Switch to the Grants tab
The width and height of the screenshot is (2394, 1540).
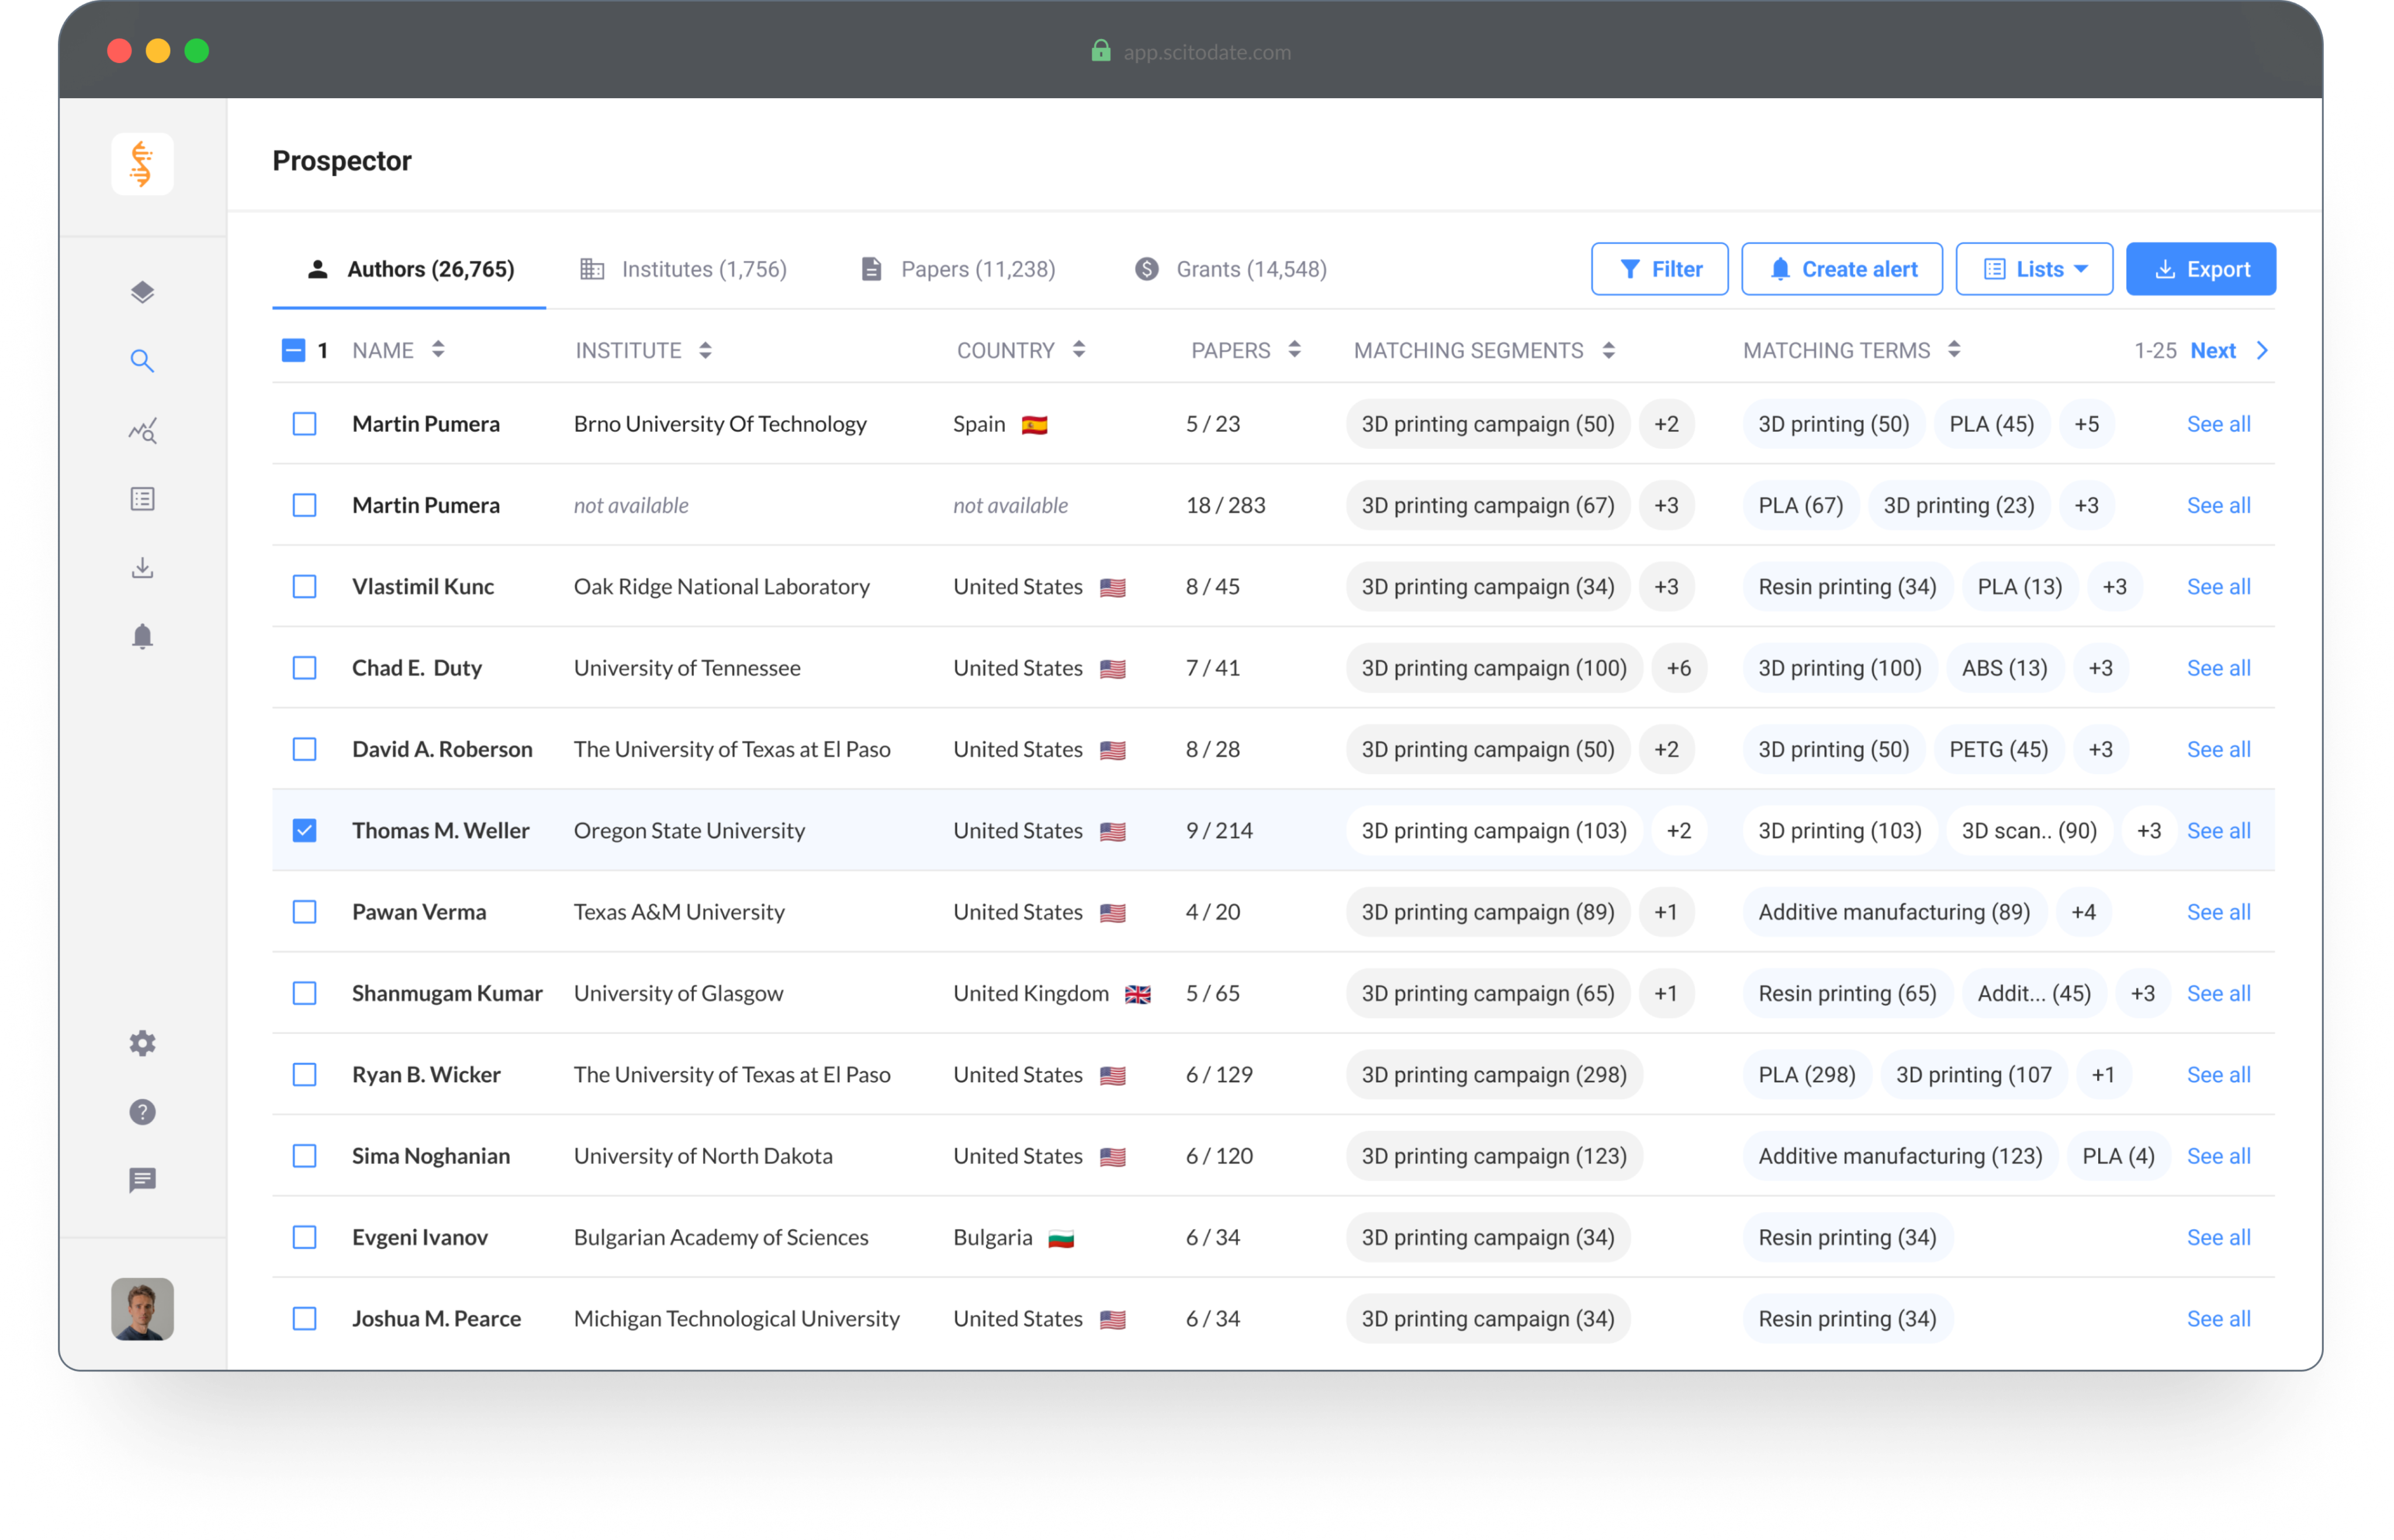point(1231,269)
